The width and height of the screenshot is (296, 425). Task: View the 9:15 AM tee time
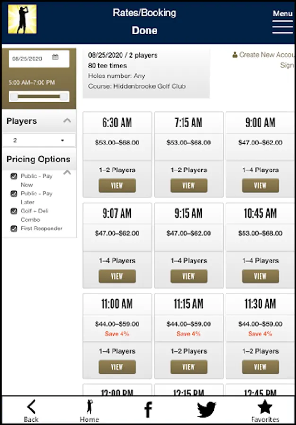pyautogui.click(x=188, y=276)
